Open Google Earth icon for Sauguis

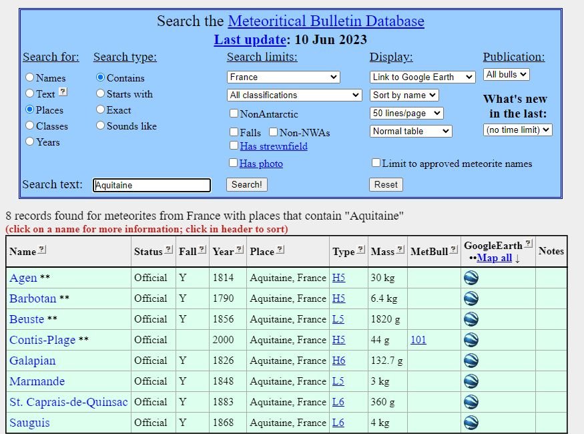[x=471, y=423]
